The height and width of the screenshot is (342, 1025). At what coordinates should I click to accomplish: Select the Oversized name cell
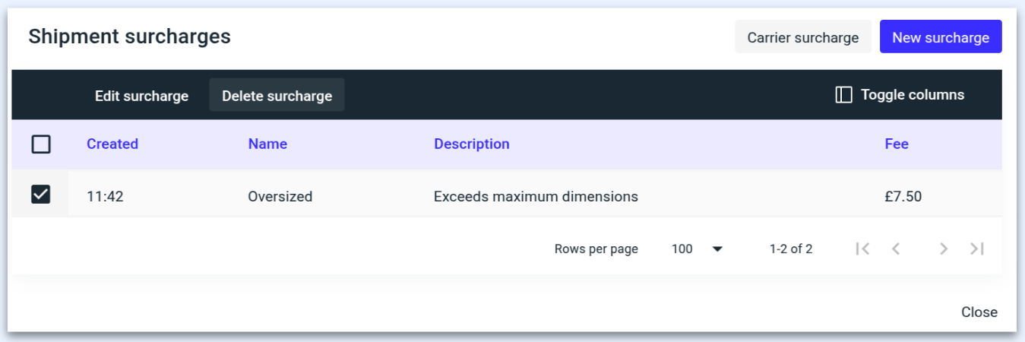pos(280,196)
